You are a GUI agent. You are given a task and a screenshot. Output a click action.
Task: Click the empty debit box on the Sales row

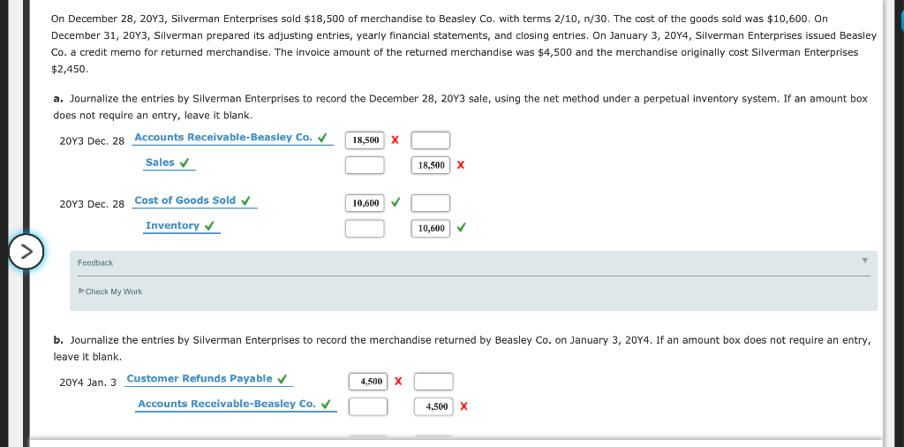tap(365, 165)
